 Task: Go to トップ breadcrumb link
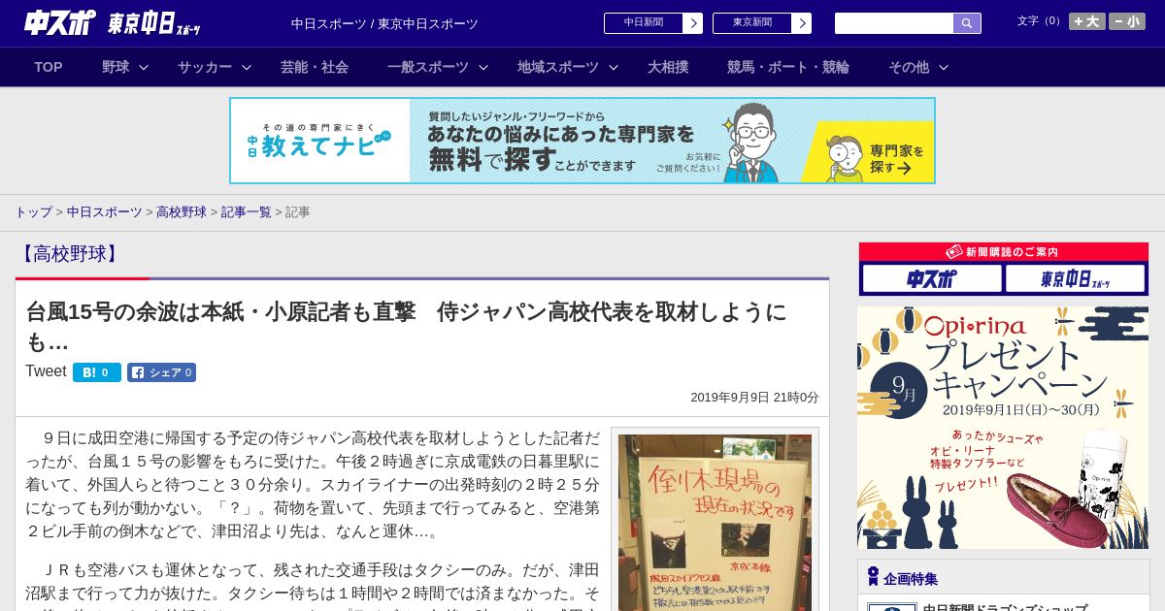(x=33, y=211)
